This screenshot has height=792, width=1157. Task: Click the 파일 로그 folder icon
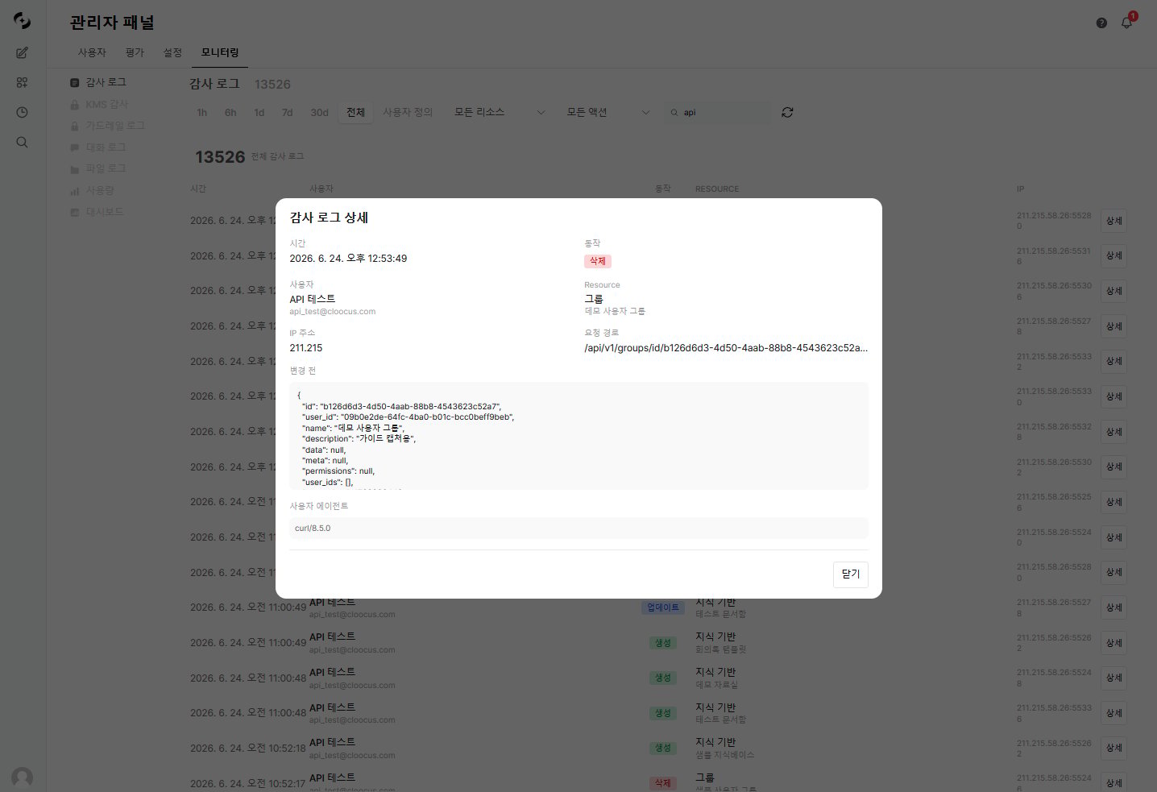74,169
